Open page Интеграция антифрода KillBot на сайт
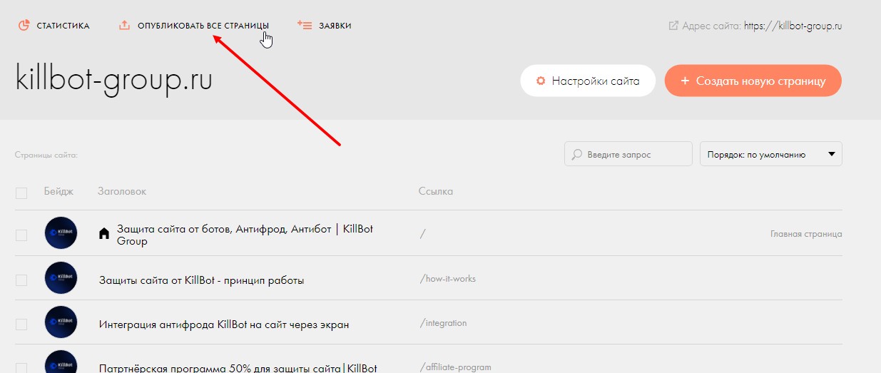881x373 pixels. tap(224, 325)
